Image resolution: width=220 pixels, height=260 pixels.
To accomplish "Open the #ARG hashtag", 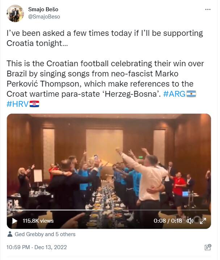I will click(174, 95).
